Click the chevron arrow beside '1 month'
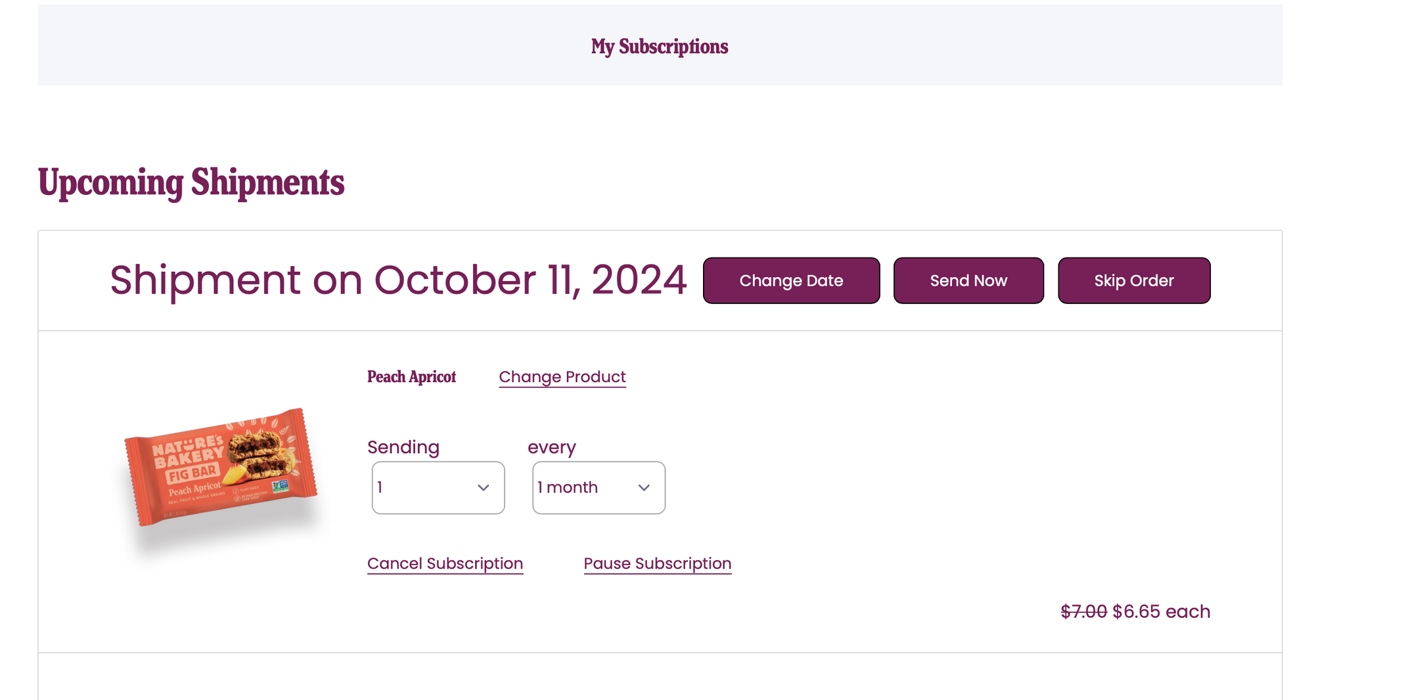 click(x=644, y=487)
